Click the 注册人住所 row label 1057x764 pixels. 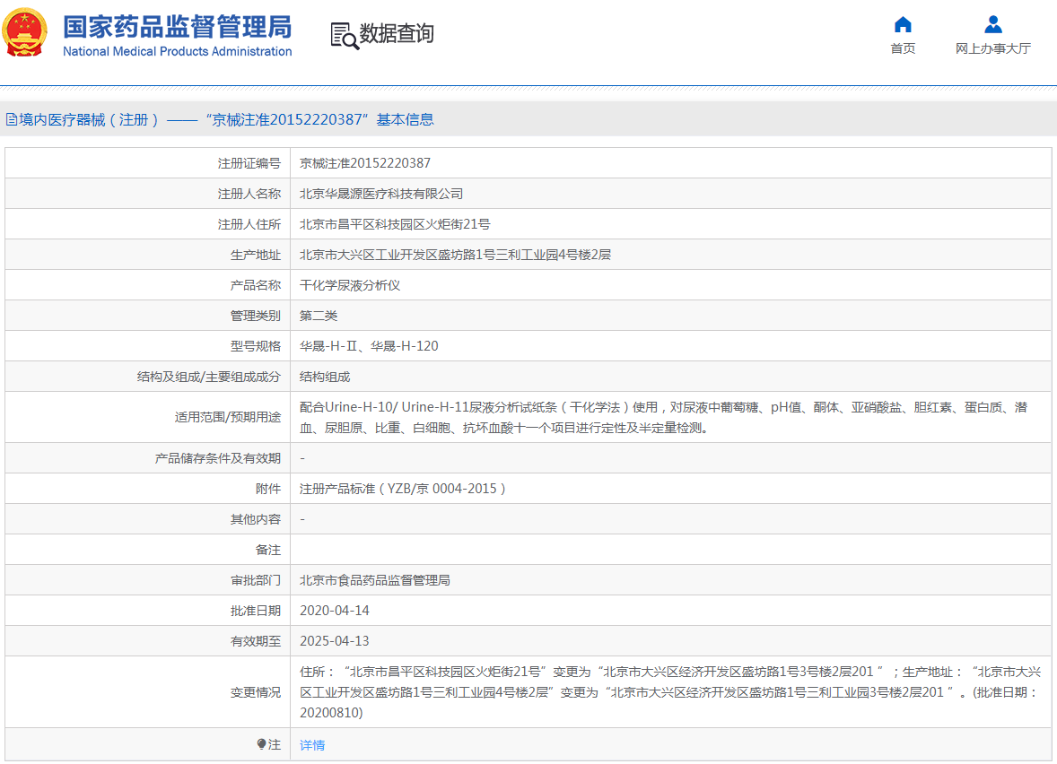point(249,224)
